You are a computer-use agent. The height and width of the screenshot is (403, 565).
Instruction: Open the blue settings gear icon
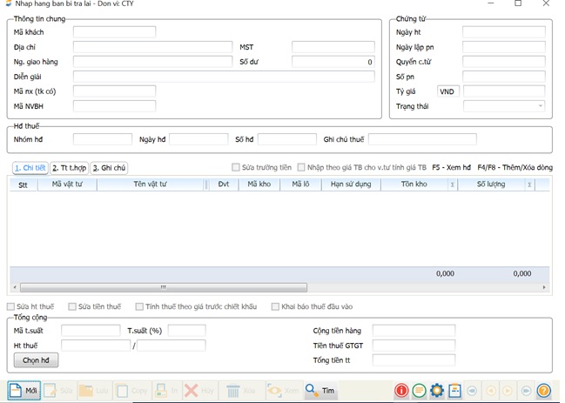pyautogui.click(x=436, y=391)
